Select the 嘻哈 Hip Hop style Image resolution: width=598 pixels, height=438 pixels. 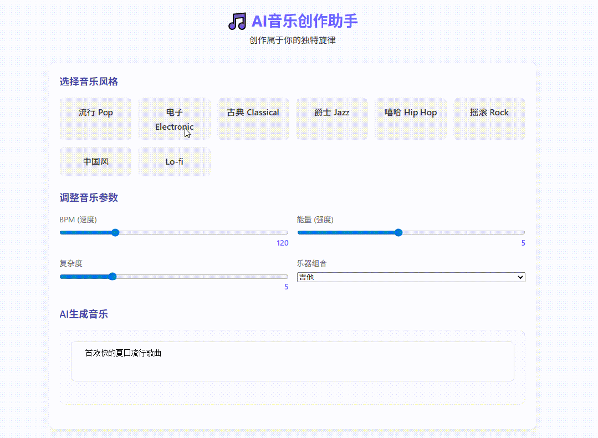pyautogui.click(x=410, y=119)
